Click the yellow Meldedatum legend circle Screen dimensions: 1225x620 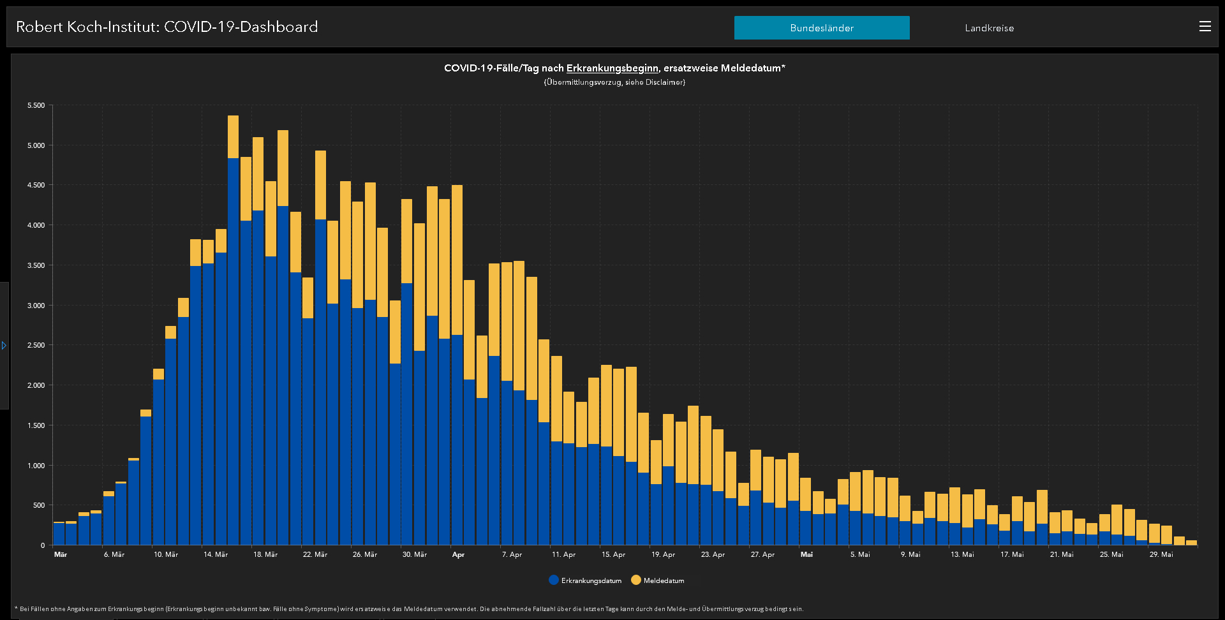point(635,580)
